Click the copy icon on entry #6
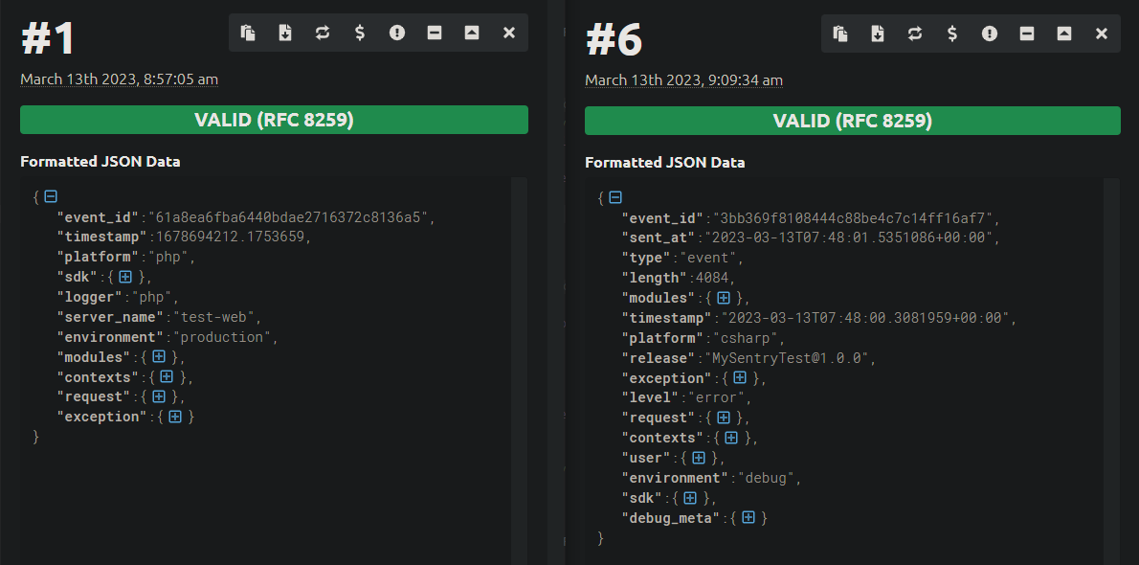This screenshot has height=565, width=1139. 840,33
